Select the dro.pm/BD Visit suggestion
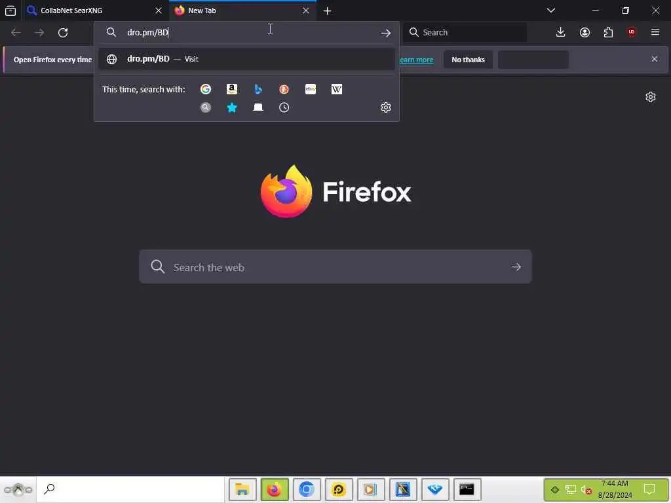 pyautogui.click(x=246, y=59)
